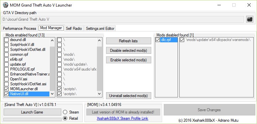Click 'Last version of MOM is already installed!' button
257x124 pixels.
pos(123,112)
